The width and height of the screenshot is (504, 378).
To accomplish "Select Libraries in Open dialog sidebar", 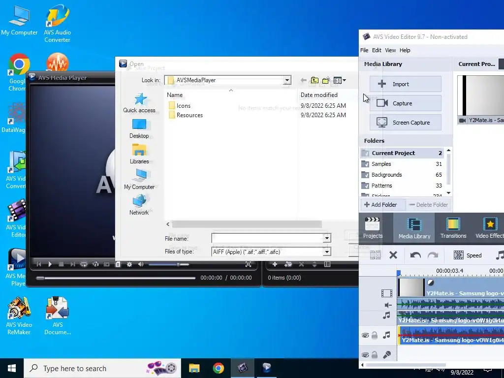I will (x=139, y=154).
